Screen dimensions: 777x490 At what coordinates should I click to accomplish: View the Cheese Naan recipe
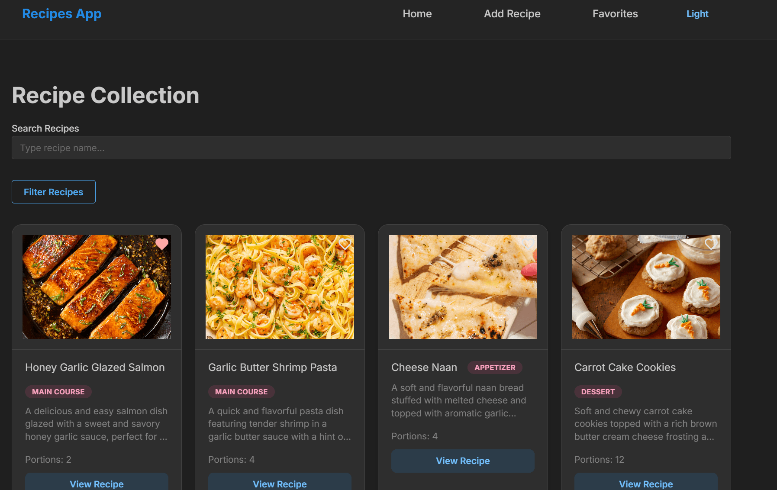point(463,461)
